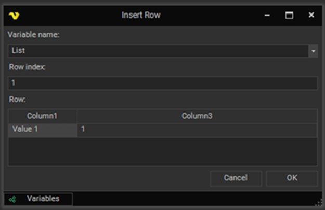Click the Column3 cell containing 1

point(197,130)
